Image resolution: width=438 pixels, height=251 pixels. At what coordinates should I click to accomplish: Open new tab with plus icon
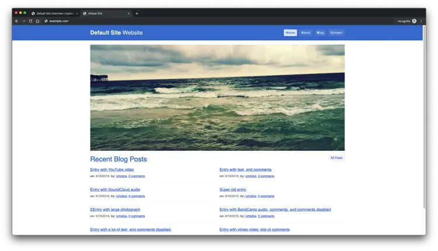point(137,13)
